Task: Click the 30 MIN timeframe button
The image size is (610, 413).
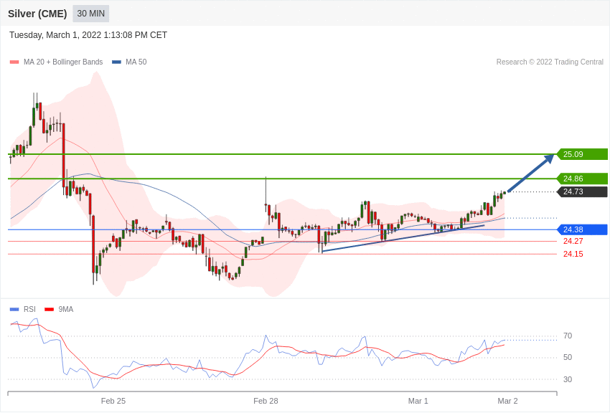Action: click(91, 14)
